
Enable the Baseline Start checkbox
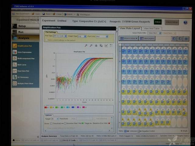[x=65, y=123]
